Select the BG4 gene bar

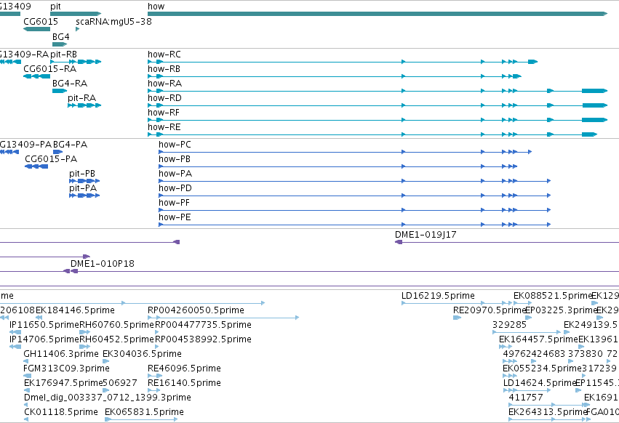(x=60, y=44)
